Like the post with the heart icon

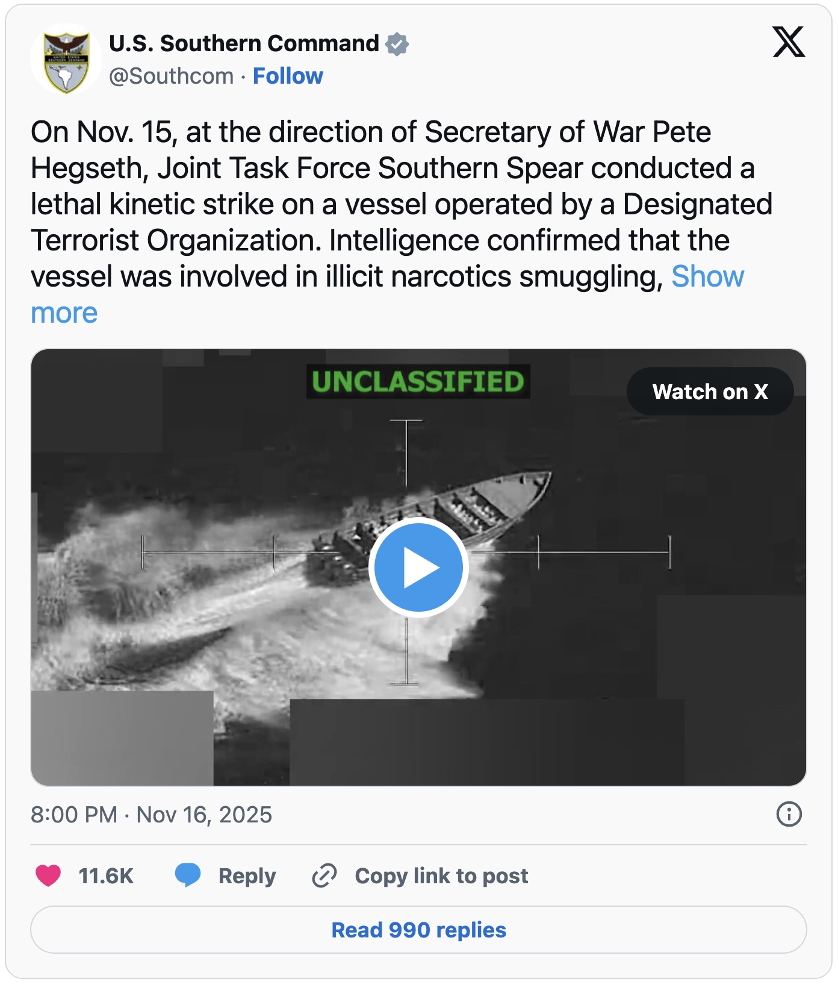[48, 875]
